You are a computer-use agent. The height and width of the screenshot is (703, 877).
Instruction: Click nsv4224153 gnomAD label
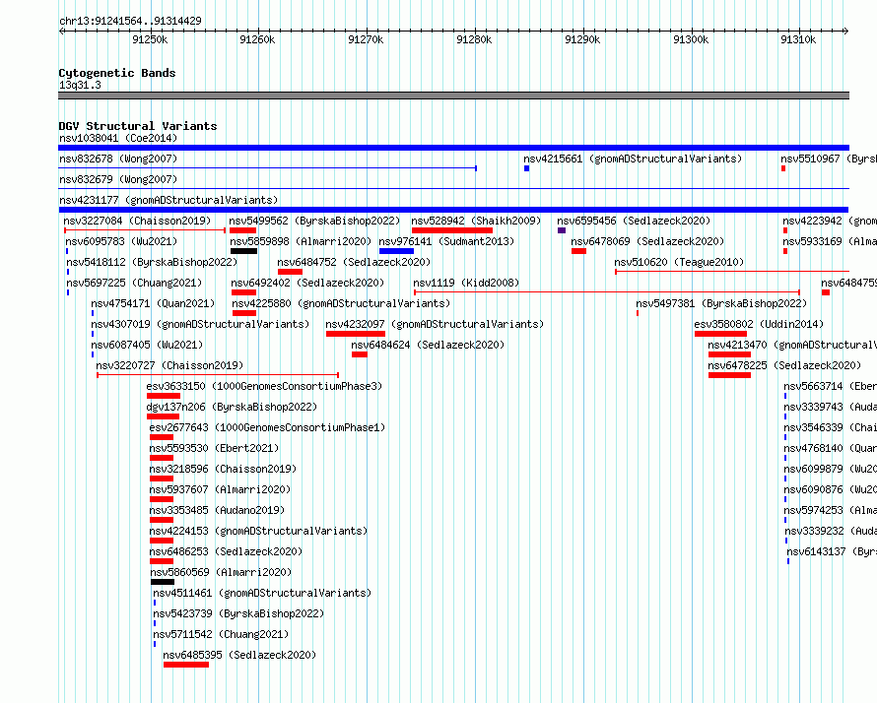click(x=258, y=531)
